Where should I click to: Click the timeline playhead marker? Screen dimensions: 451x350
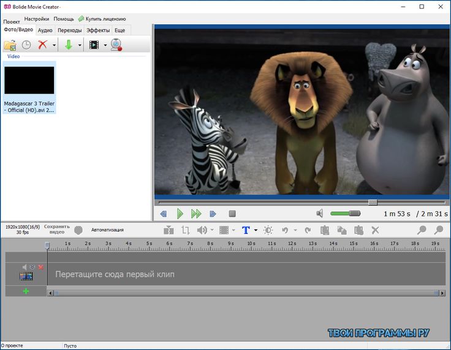coord(47,246)
